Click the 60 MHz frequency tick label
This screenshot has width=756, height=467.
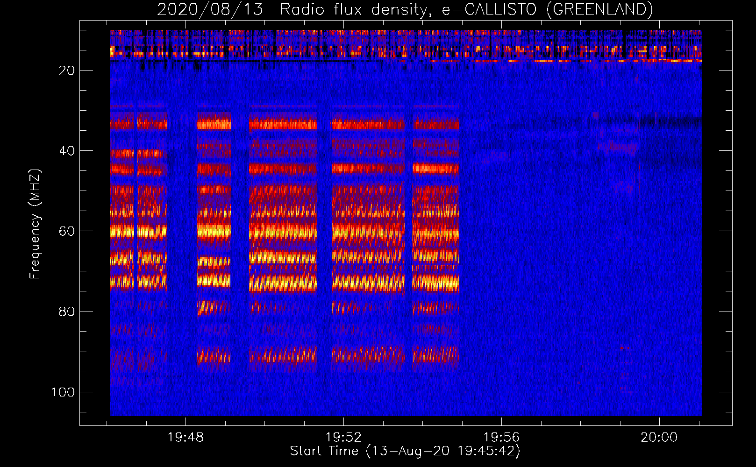coord(67,231)
